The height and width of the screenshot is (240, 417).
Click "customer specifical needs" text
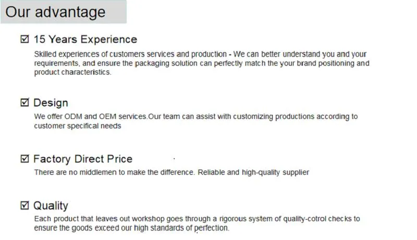[78, 126]
